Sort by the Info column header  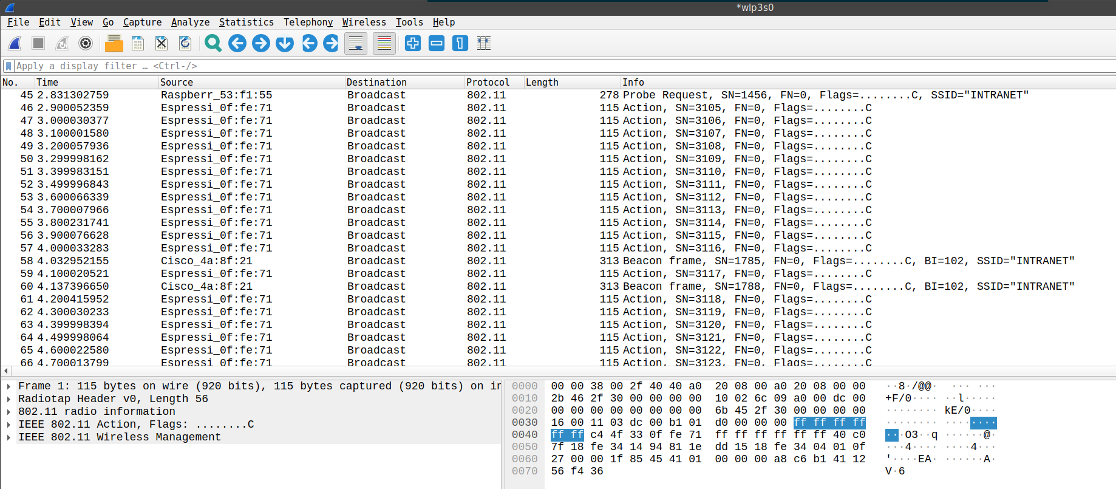[868, 82]
